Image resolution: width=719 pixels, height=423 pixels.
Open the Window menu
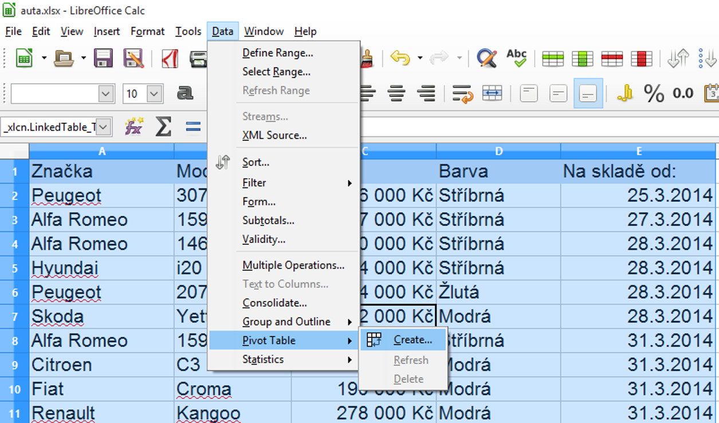click(x=264, y=32)
